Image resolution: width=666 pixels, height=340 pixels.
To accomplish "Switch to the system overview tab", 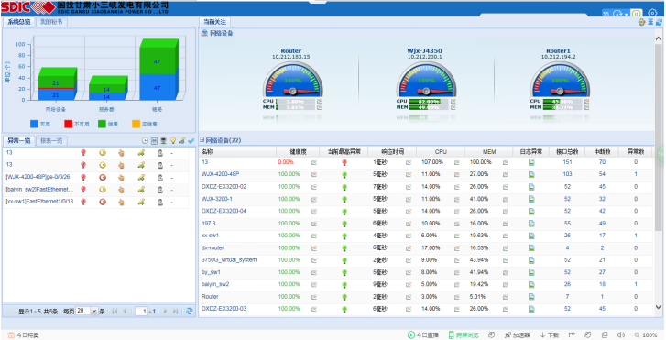I will coord(19,22).
